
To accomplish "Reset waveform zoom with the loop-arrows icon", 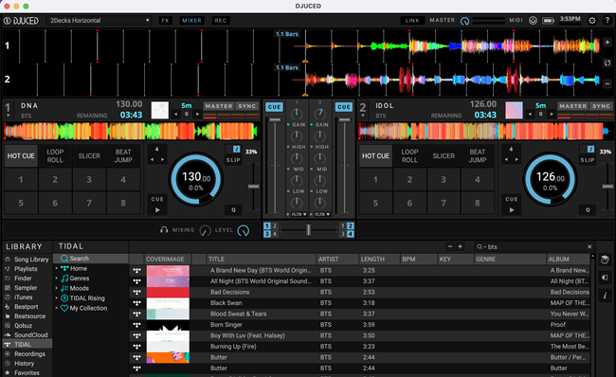I will pos(607,63).
